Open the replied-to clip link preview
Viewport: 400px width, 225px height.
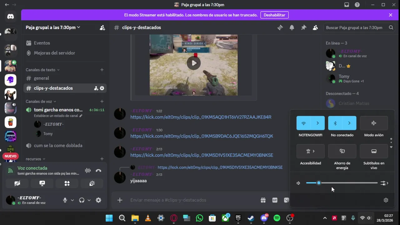pyautogui.click(x=220, y=167)
